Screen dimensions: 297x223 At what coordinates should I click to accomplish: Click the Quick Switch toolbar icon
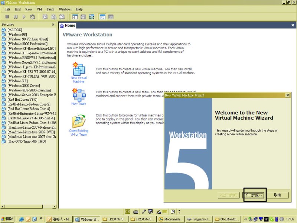tap(83, 17)
